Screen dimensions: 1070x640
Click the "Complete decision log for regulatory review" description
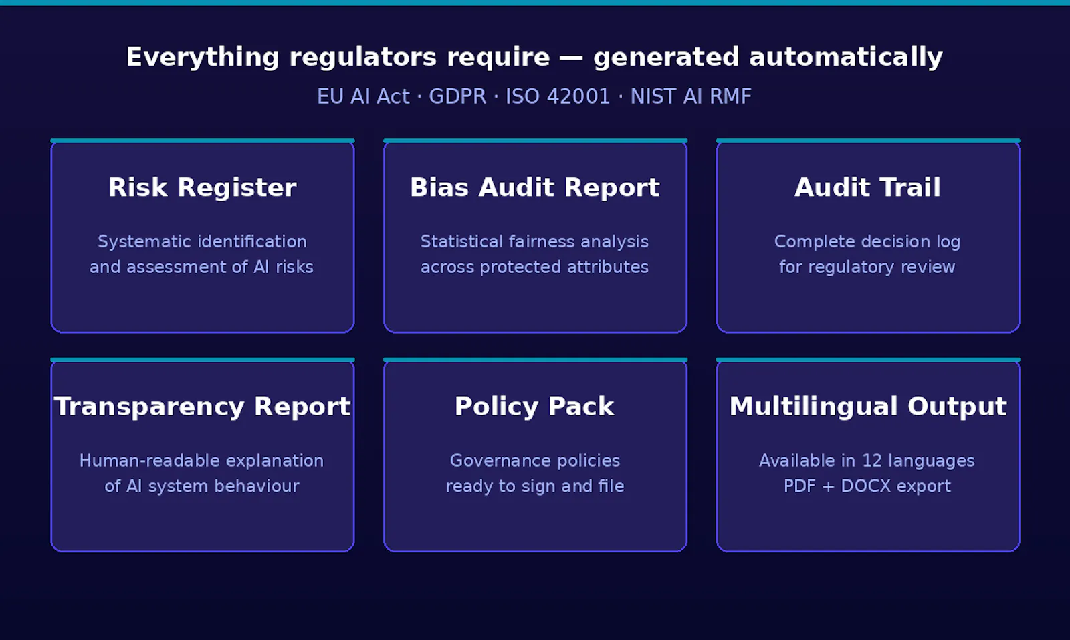point(867,254)
